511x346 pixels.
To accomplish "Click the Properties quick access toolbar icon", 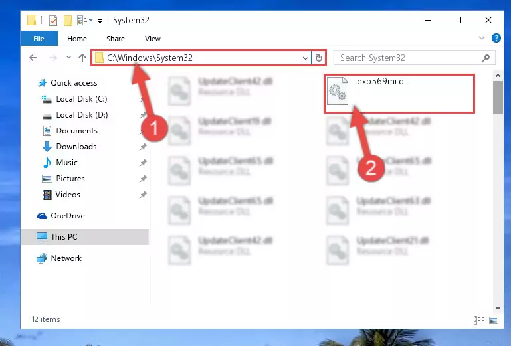I will [x=53, y=20].
